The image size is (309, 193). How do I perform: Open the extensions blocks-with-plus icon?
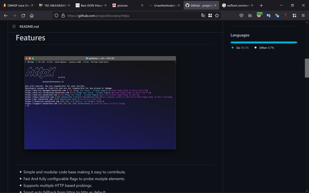pyautogui.click(x=295, y=16)
